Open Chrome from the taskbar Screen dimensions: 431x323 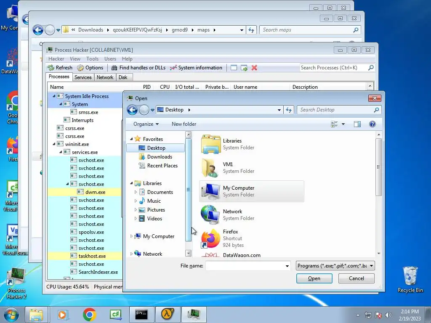coord(89,315)
